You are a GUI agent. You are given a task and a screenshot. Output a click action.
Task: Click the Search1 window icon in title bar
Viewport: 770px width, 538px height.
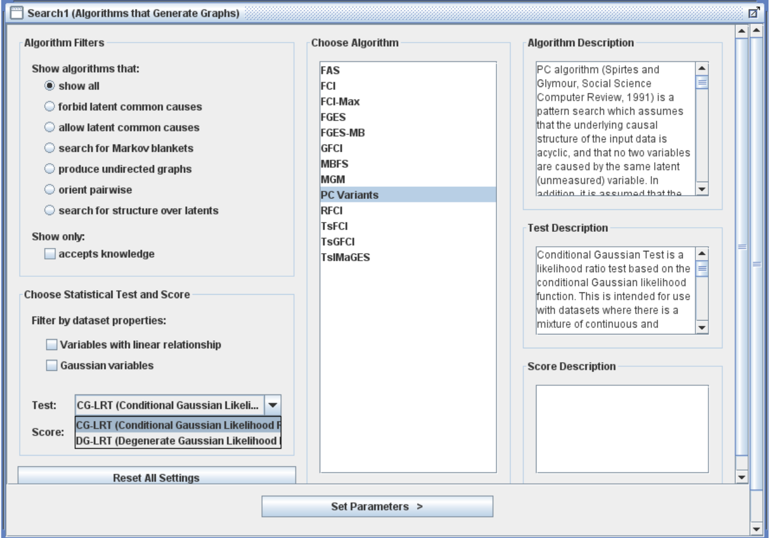17,13
